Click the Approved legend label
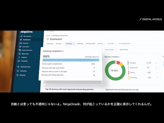Screen dimensions: 164x123 point(134,68)
